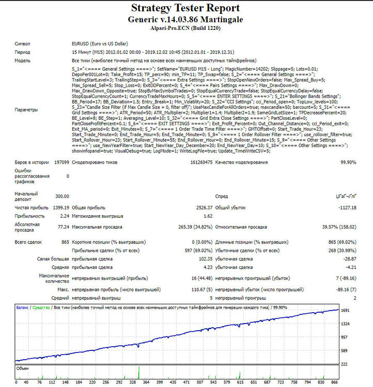Click the loss trades value 268 (30.98%)
Image resolution: width=373 pixels, height=387 pixels.
pos(343,250)
